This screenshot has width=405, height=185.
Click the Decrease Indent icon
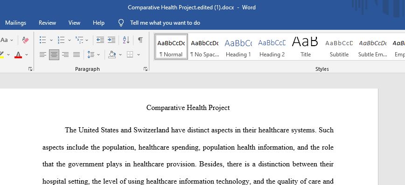pos(100,40)
